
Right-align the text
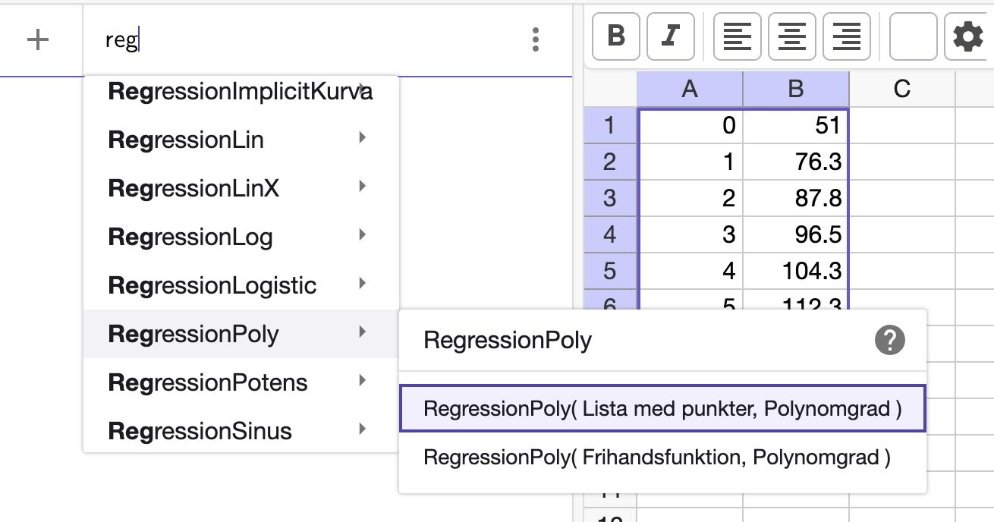click(x=846, y=36)
